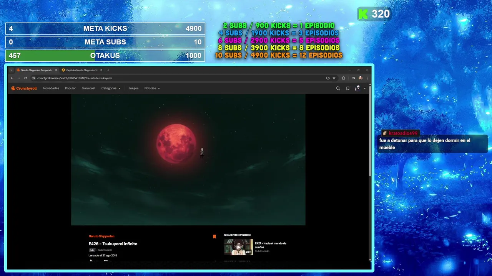Click the 14+ age rating badge
The image size is (492, 276).
tap(92, 250)
